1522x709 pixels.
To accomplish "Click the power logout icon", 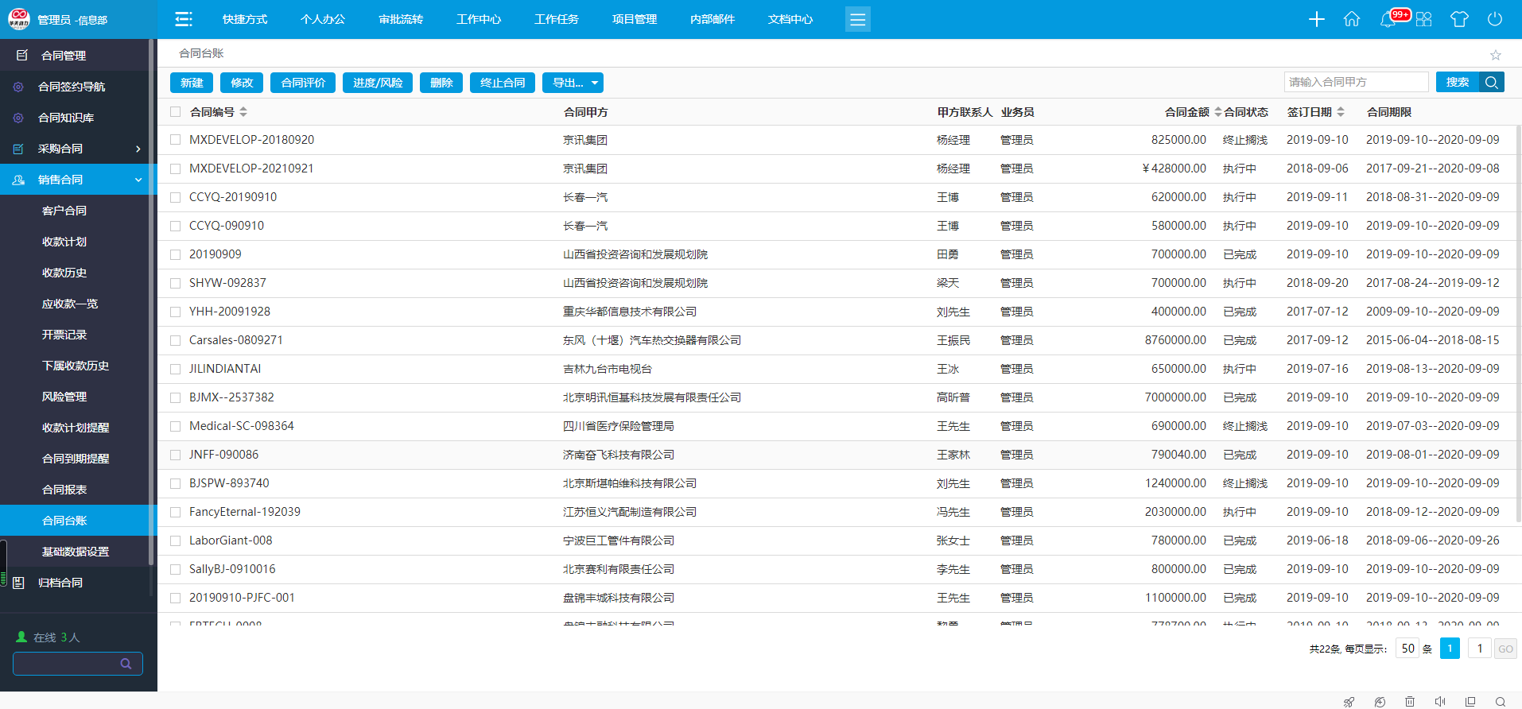I will pyautogui.click(x=1495, y=19).
